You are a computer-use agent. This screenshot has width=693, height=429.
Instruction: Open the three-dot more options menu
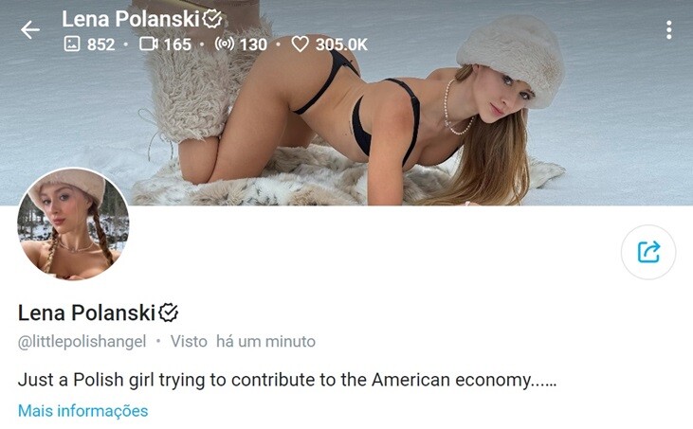pyautogui.click(x=669, y=29)
